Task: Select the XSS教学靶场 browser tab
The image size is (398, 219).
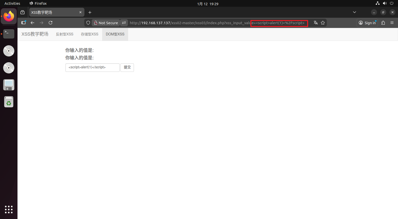Action: pyautogui.click(x=57, y=12)
